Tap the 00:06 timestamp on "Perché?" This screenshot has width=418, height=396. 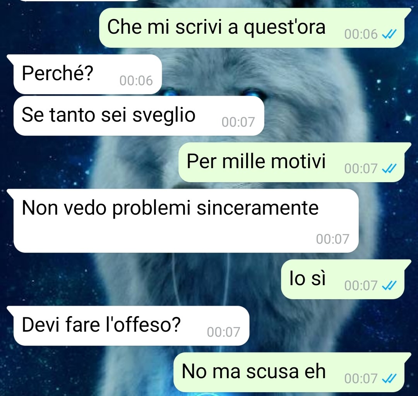[136, 81]
